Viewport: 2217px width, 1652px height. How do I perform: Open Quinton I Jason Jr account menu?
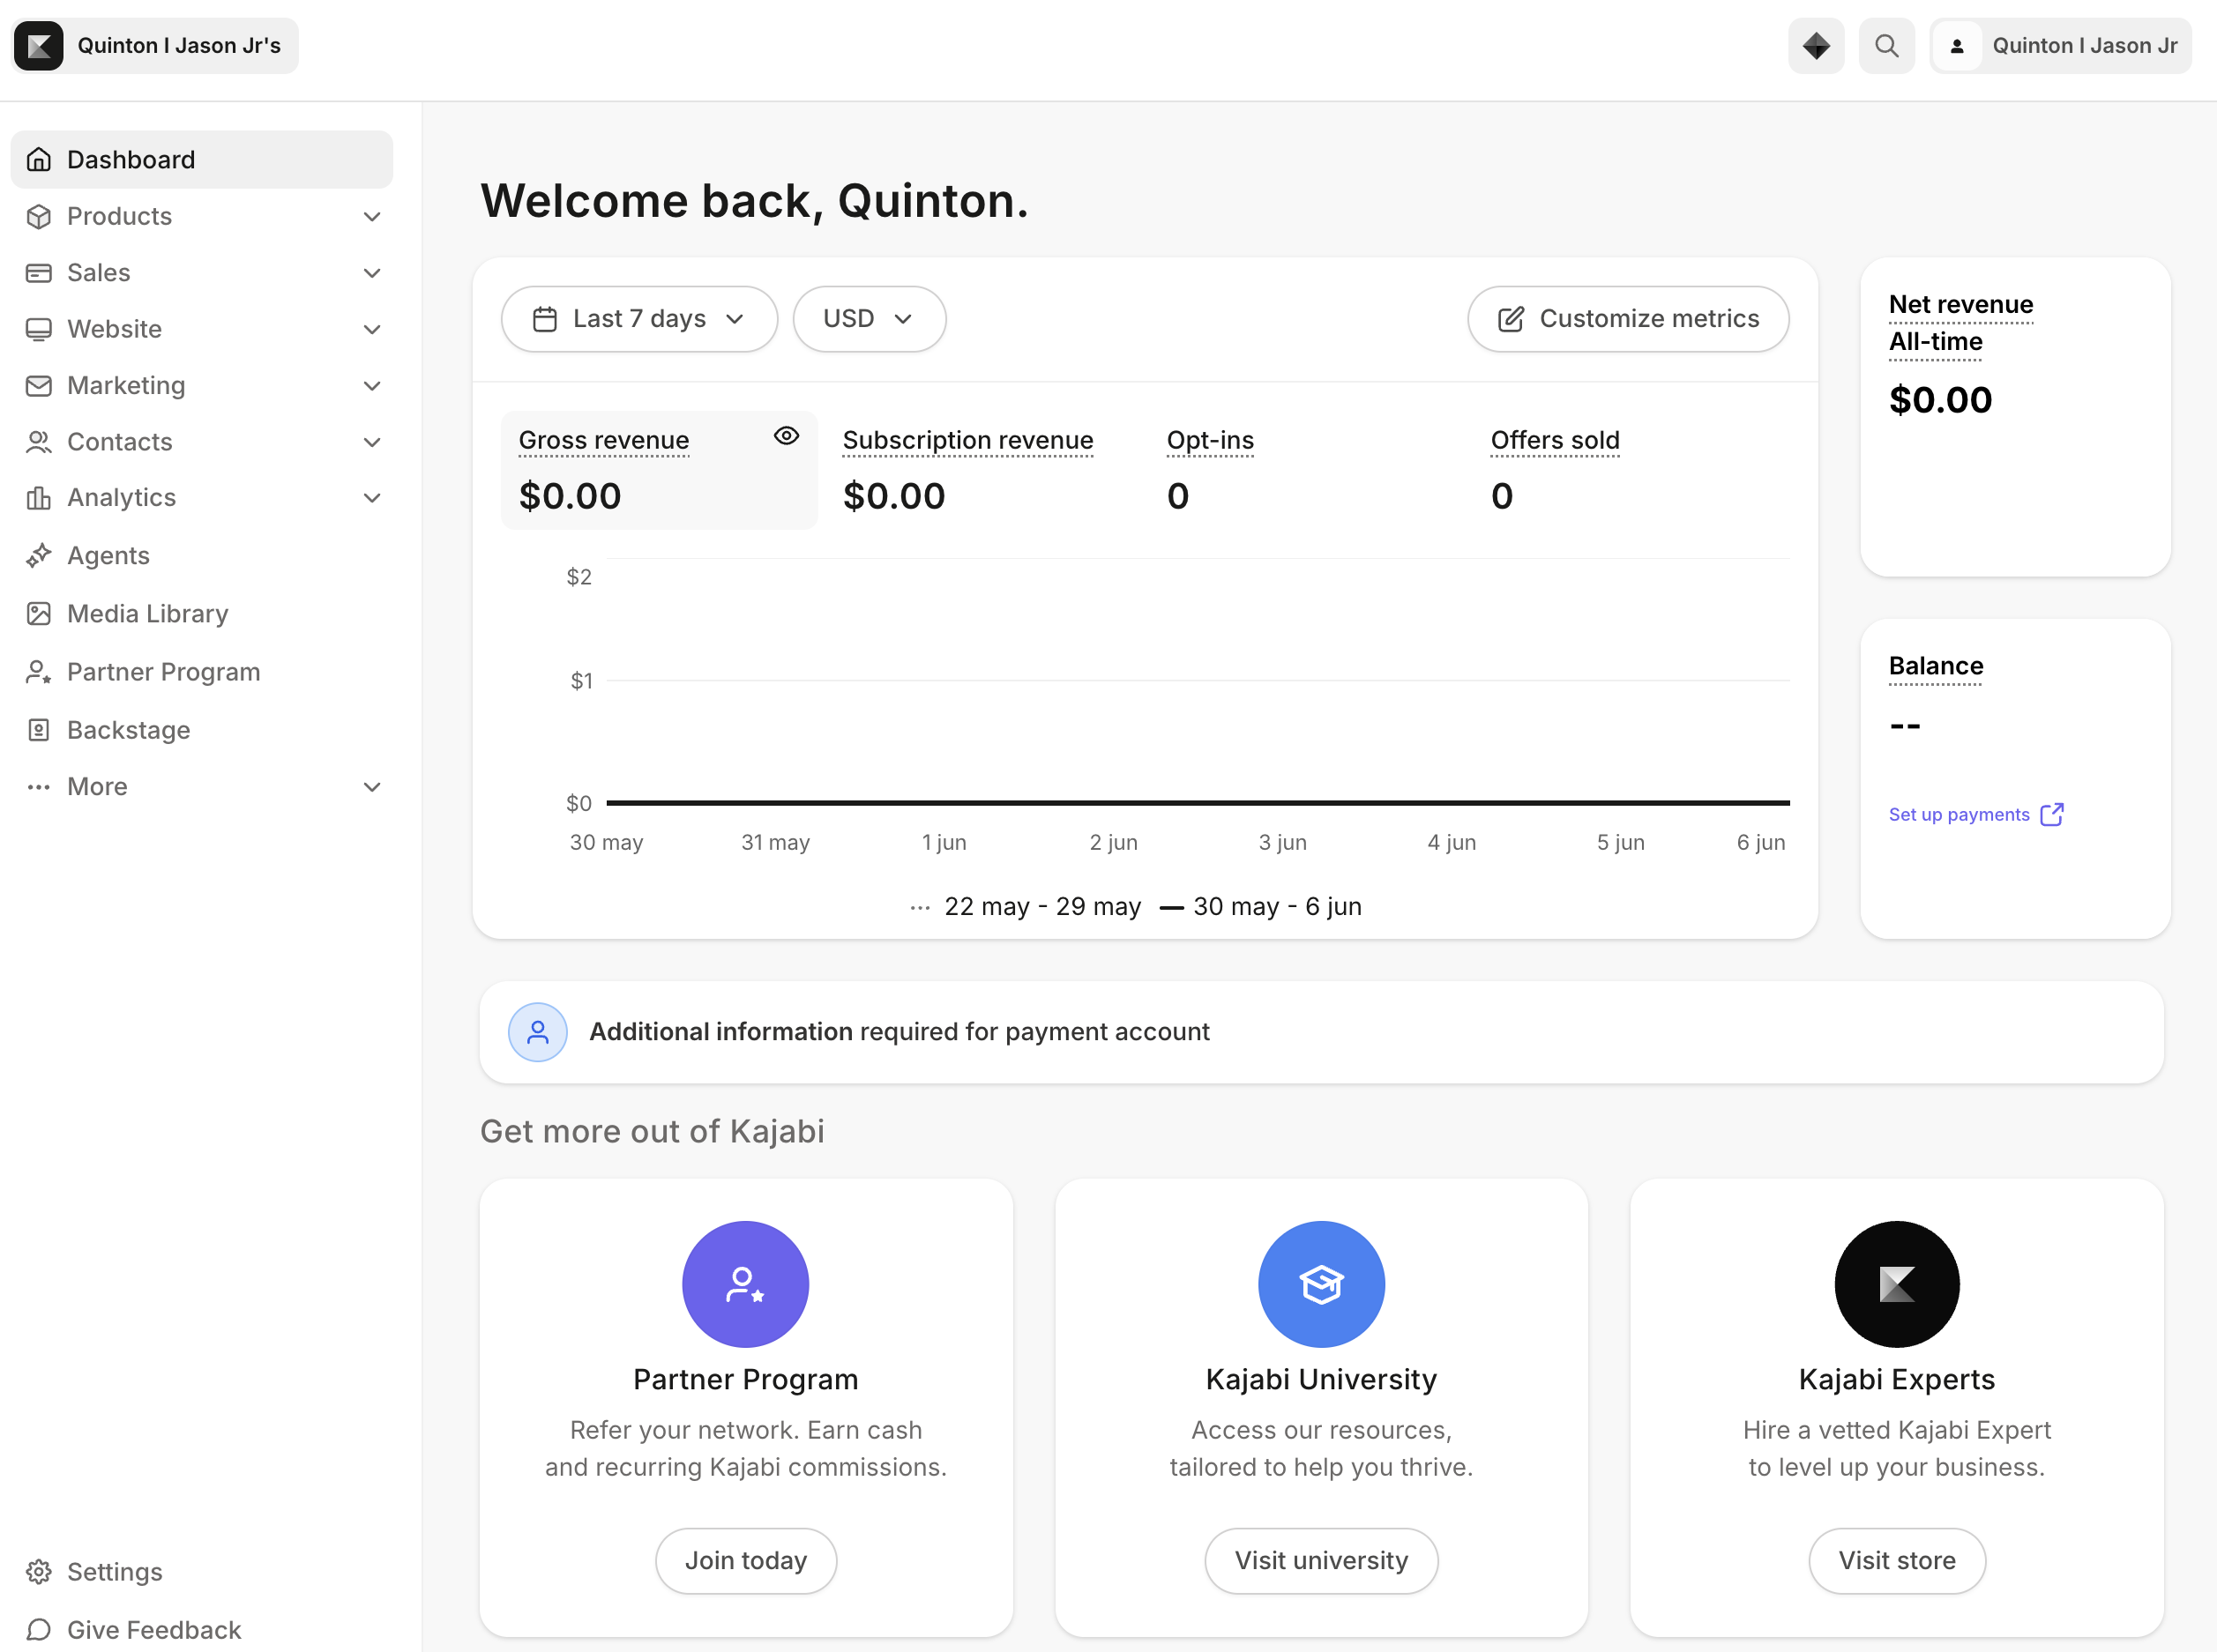click(x=2060, y=46)
